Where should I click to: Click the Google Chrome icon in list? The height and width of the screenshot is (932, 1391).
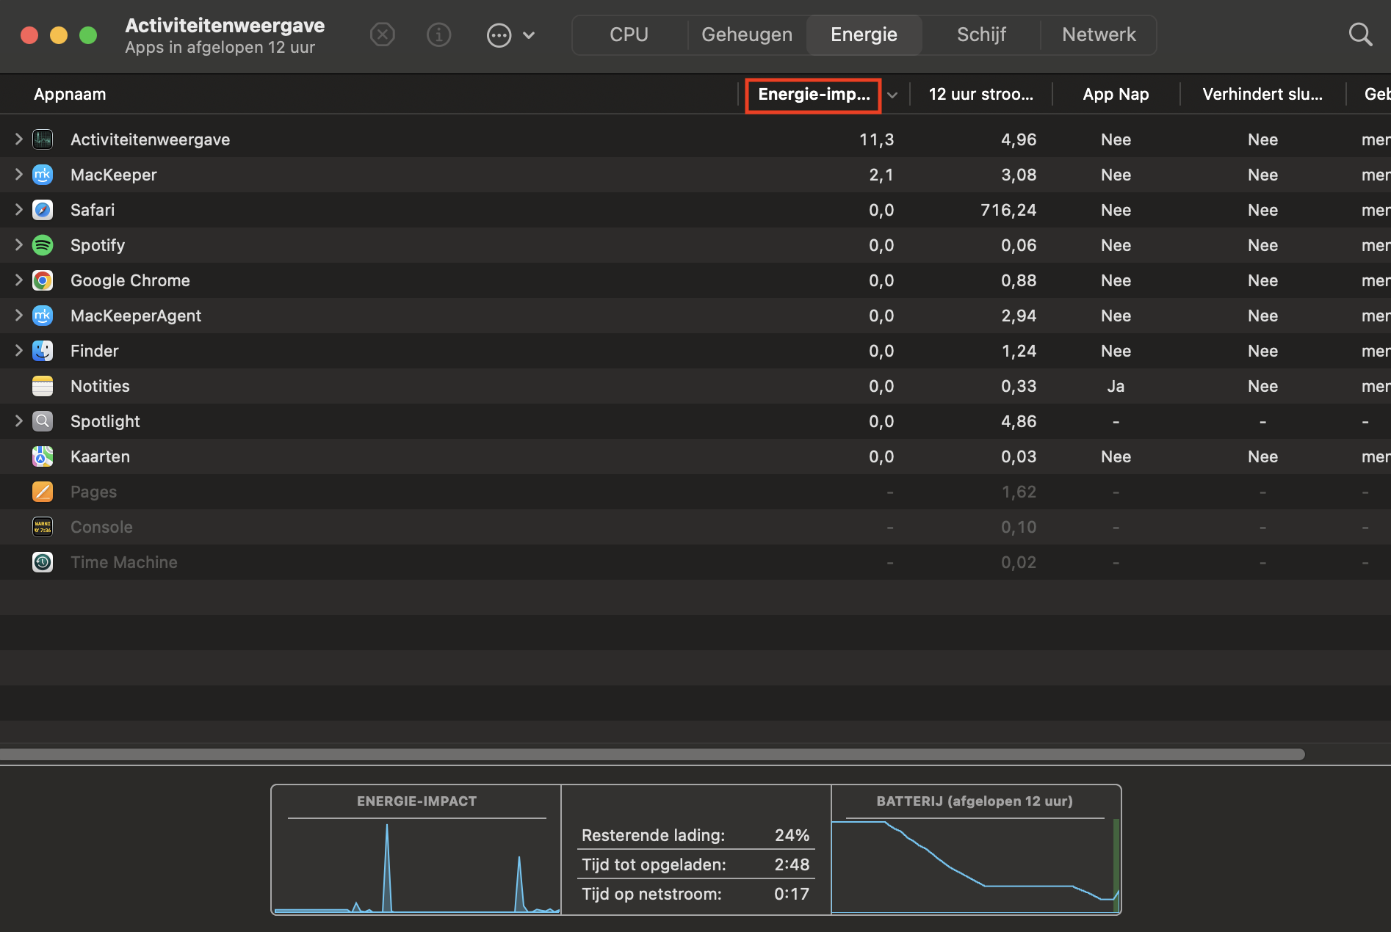coord(43,280)
